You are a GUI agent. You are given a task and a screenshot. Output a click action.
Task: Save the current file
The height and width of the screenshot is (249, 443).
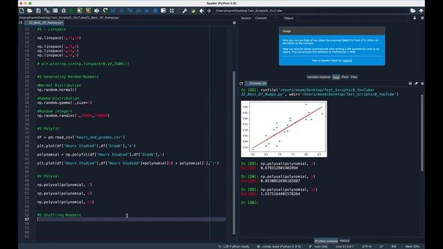[39, 11]
